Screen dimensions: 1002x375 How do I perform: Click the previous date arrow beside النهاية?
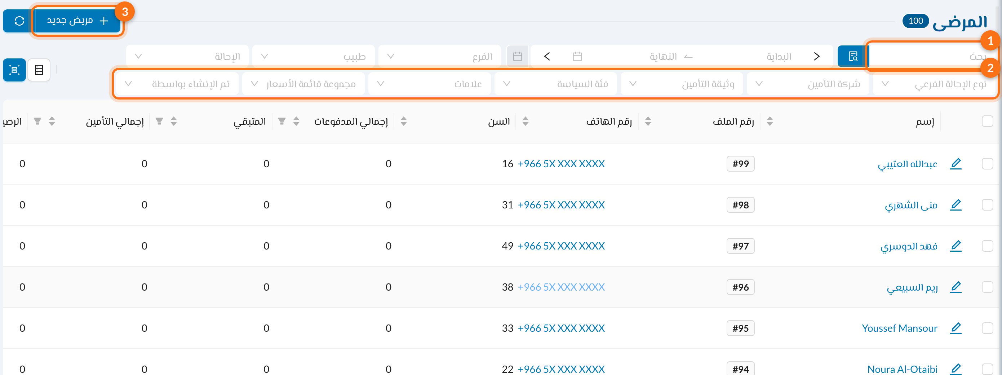(x=547, y=56)
